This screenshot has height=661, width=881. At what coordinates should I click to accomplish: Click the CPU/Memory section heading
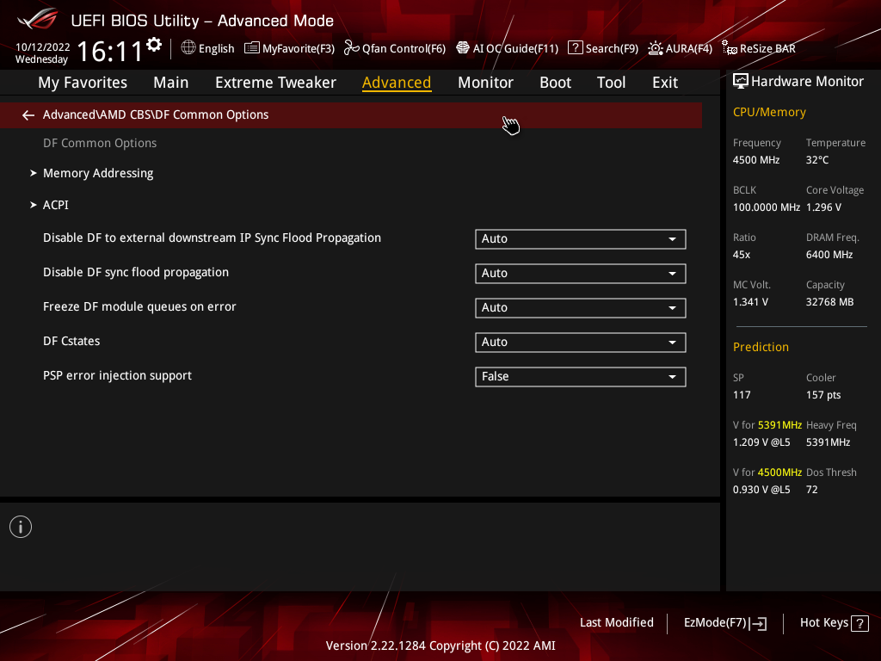[x=769, y=113]
